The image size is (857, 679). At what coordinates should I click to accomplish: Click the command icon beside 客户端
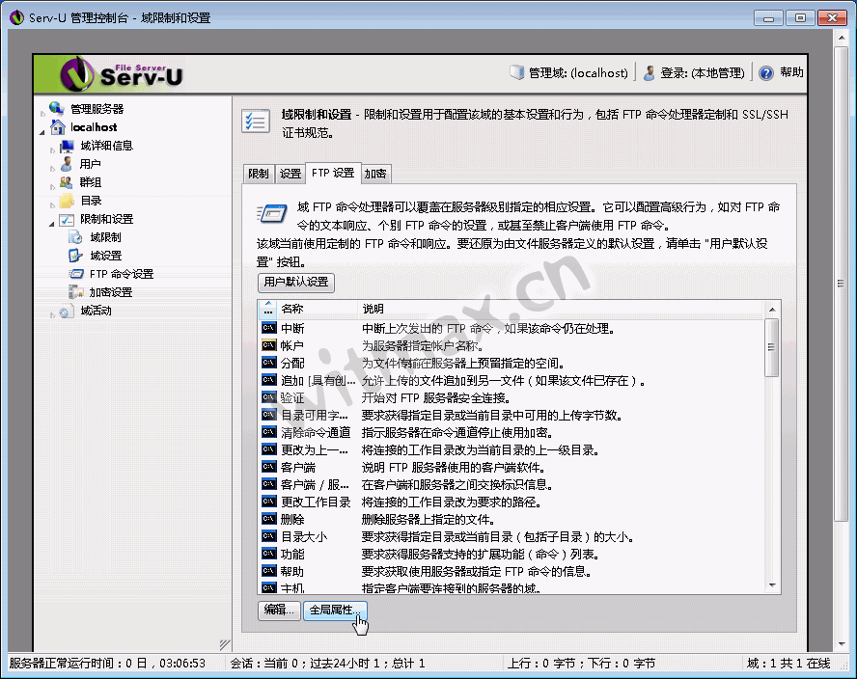[269, 467]
